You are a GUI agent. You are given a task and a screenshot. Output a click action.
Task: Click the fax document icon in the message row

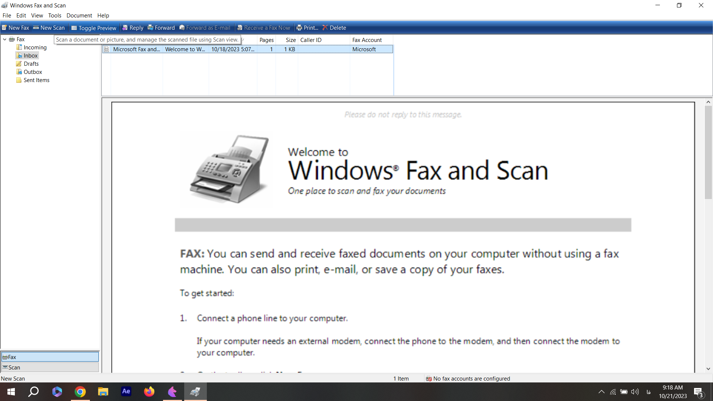tap(107, 49)
